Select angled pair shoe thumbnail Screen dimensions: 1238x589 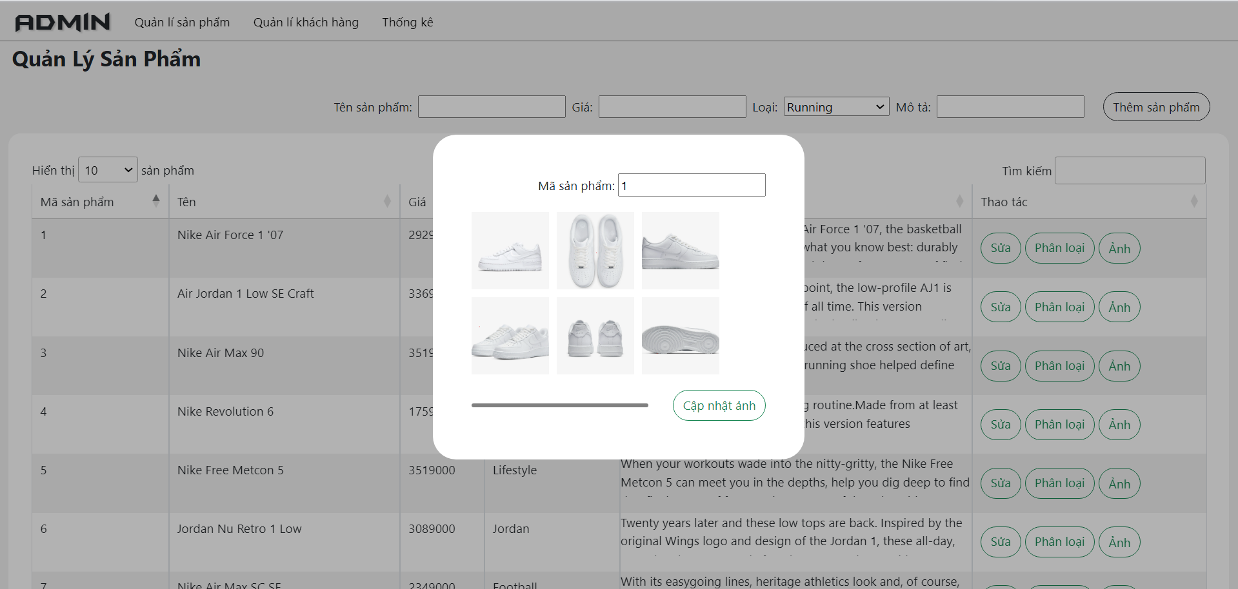pyautogui.click(x=510, y=336)
